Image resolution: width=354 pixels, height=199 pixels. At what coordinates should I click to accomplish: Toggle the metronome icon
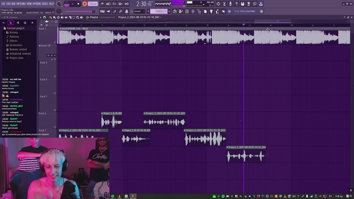[102, 4]
